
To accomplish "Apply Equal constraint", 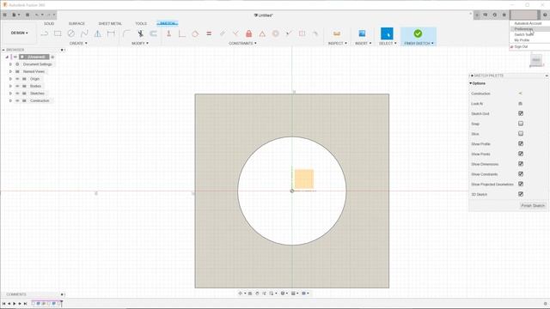I will coord(209,33).
